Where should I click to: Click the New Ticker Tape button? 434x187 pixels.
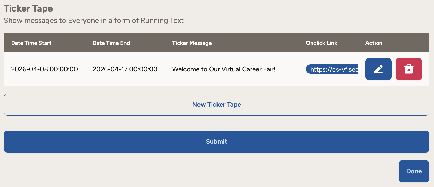216,105
